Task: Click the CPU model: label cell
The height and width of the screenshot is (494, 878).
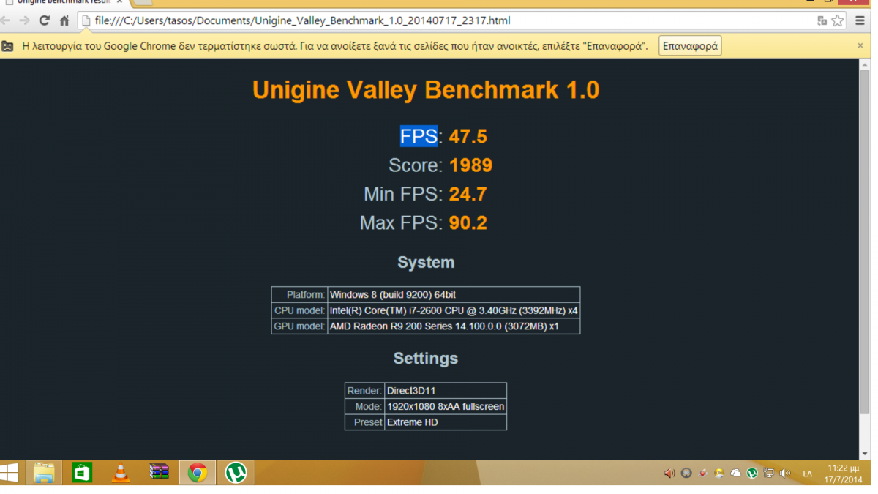Action: pos(299,310)
